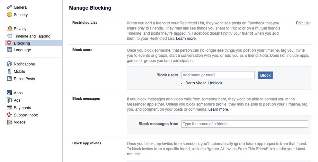Open Edit List for Restricted List
This screenshot has height=162, width=318.
[303, 23]
